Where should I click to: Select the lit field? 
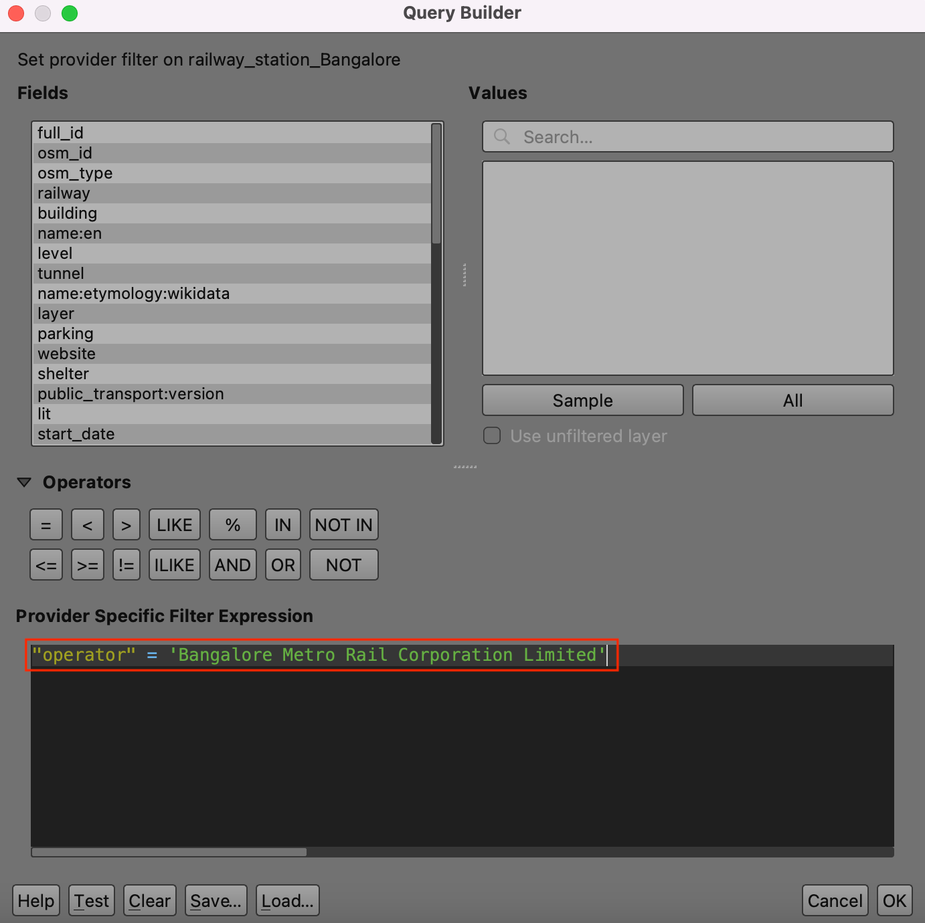click(x=232, y=414)
